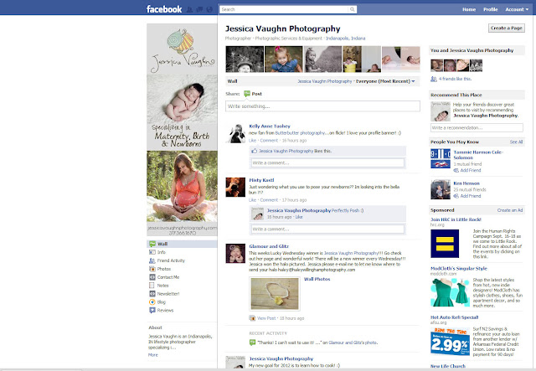
Task: Click the Create an Ad link
Action: pyautogui.click(x=510, y=210)
